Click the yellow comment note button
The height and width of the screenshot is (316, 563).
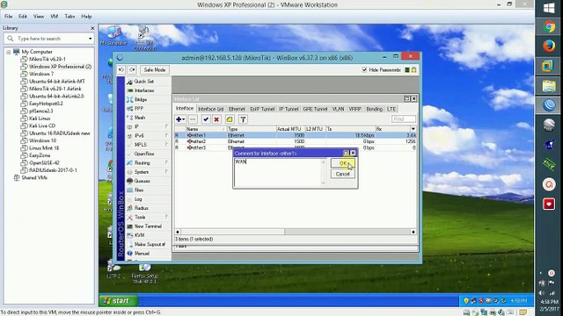pos(230,119)
